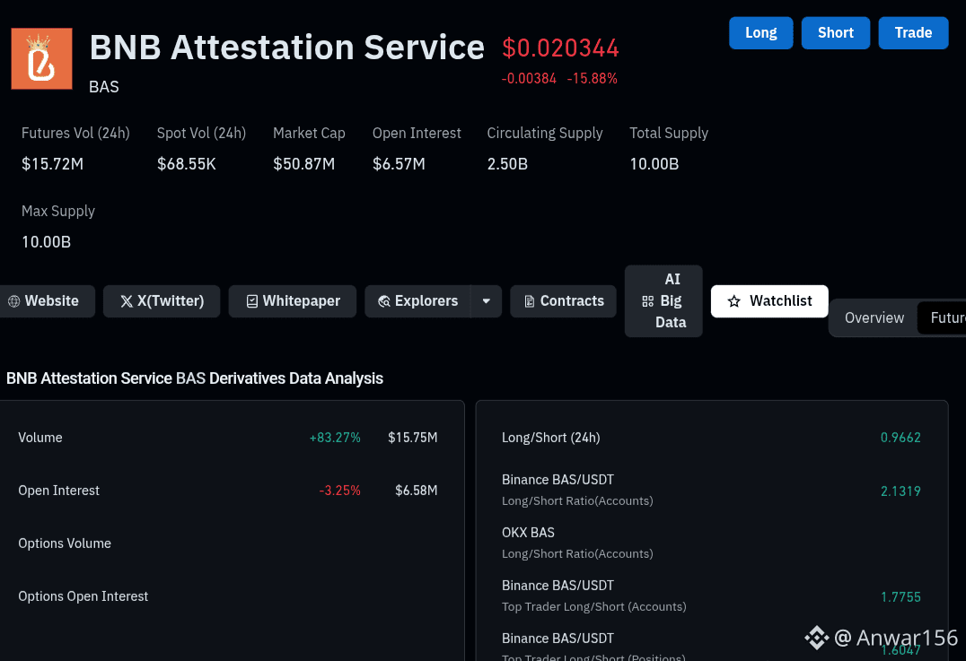The image size is (966, 661).
Task: Click the Circulating Supply label
Action: click(545, 133)
